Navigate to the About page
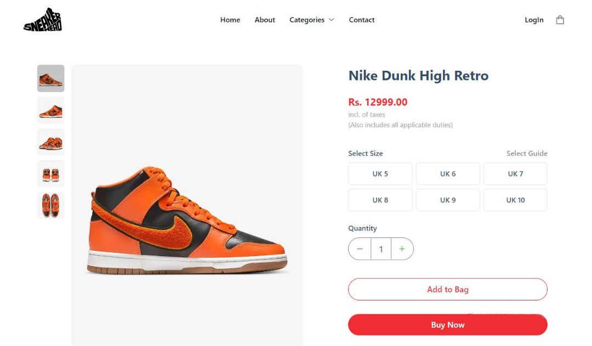The width and height of the screenshot is (592, 346). tap(265, 20)
